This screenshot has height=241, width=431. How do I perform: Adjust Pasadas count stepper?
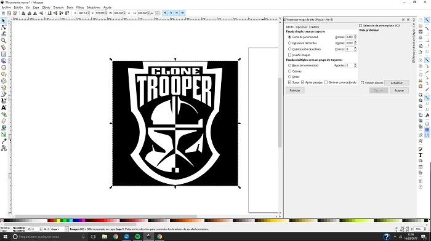[355, 65]
